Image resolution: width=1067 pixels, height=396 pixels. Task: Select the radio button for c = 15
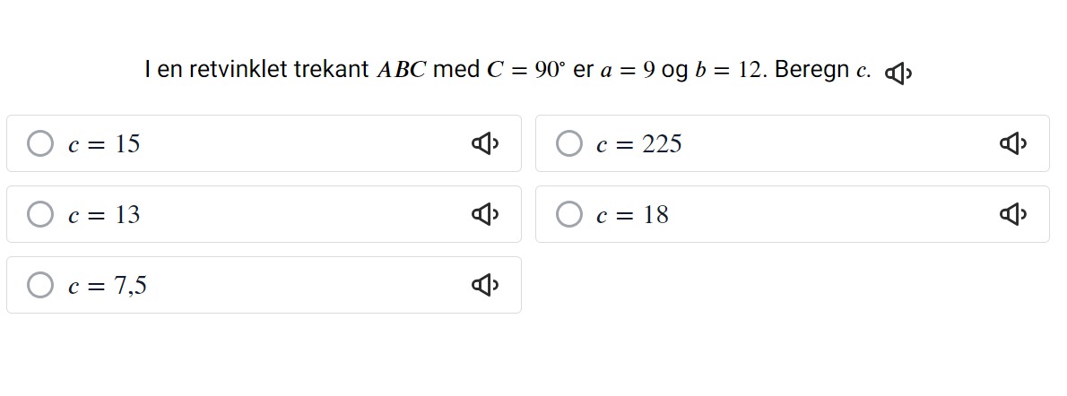pos(40,143)
